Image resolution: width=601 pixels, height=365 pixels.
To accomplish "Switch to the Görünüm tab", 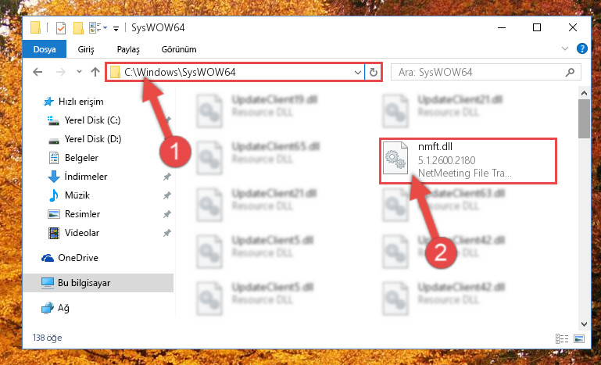I will (179, 49).
